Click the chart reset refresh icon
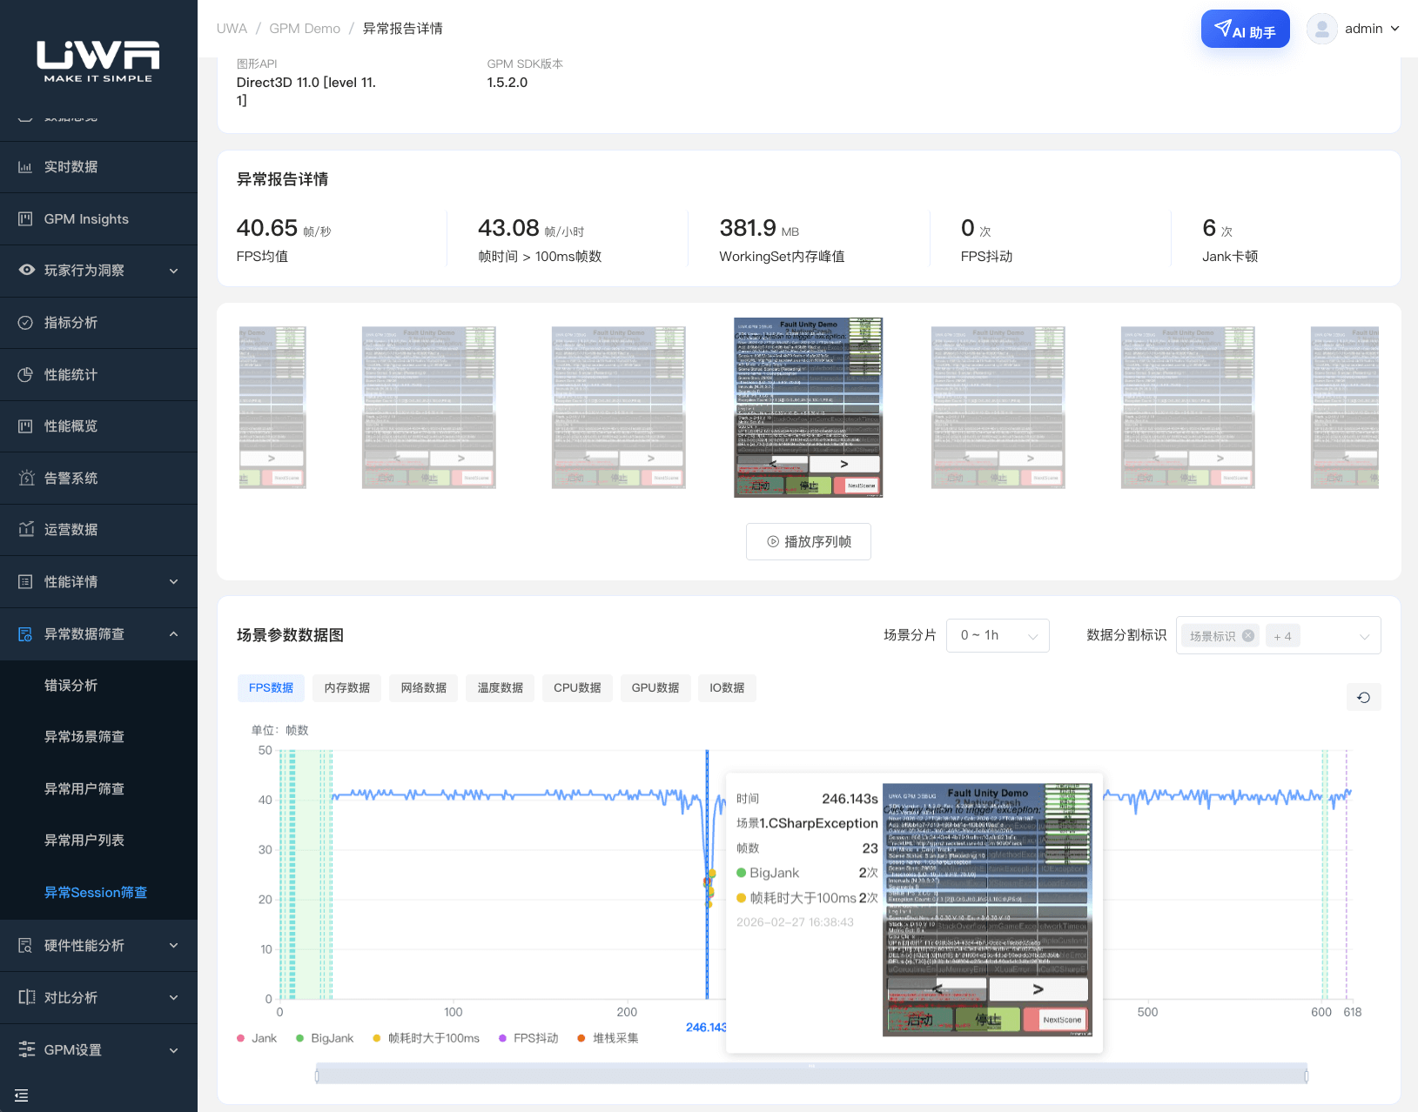This screenshot has width=1418, height=1112. tap(1363, 697)
